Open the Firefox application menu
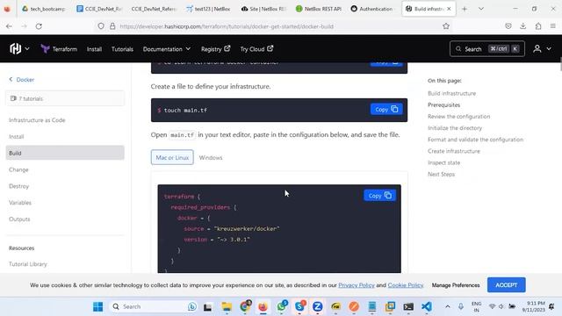The height and width of the screenshot is (316, 562). (553, 26)
